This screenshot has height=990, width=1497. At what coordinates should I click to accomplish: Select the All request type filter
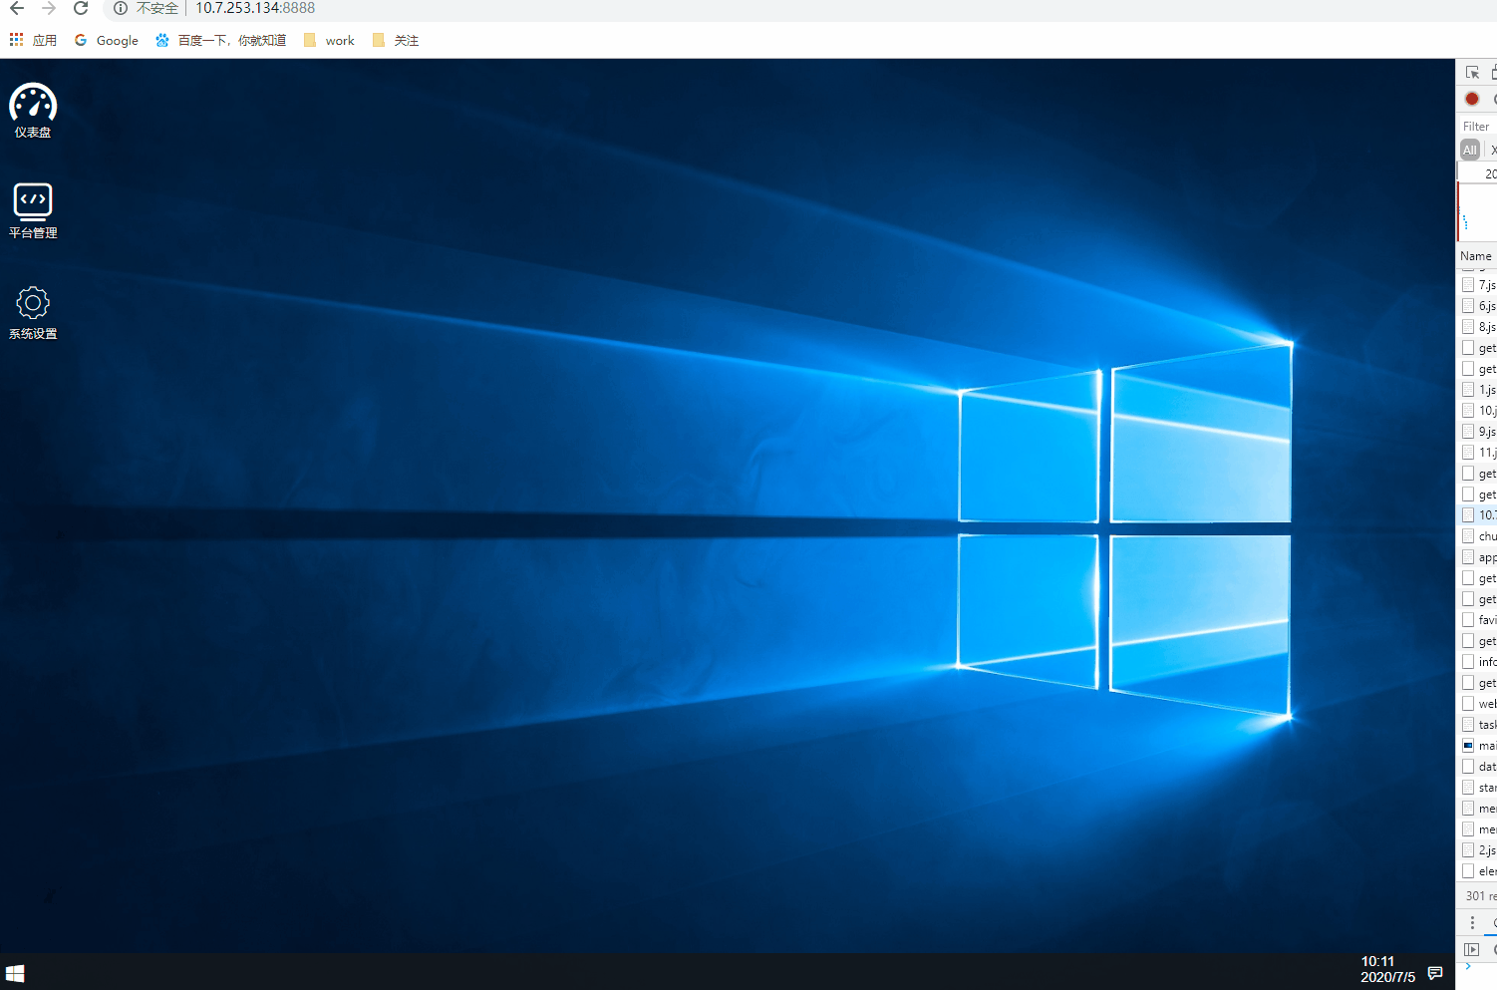tap(1470, 150)
